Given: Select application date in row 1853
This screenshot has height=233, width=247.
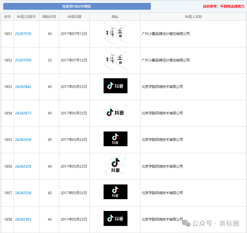Looking at the screenshot, I should pos(74,87).
